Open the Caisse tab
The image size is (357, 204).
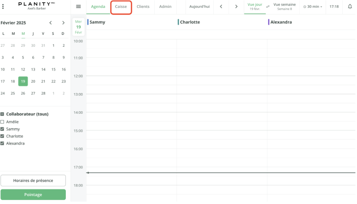(x=121, y=7)
